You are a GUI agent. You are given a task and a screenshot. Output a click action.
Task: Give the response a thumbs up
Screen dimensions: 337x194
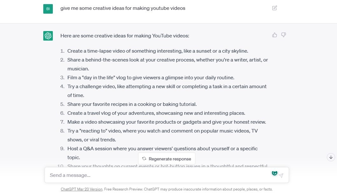coord(275,35)
